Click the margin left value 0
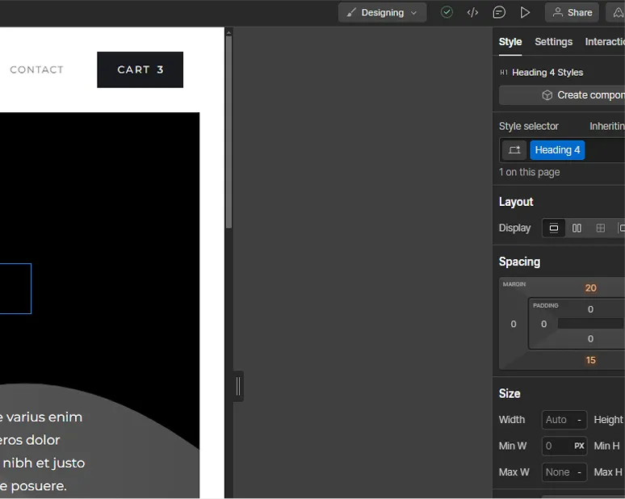625x499 pixels. (x=514, y=324)
